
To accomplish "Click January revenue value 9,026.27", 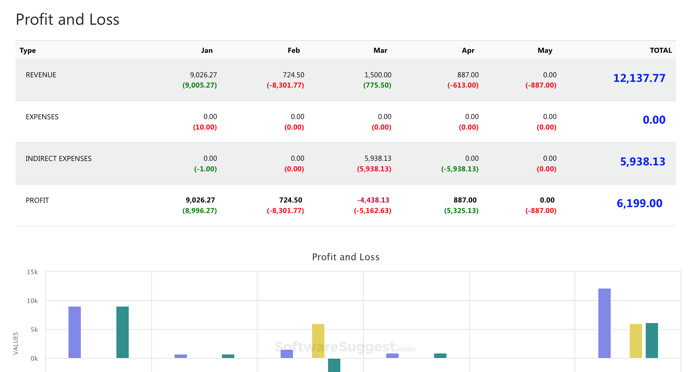I will click(203, 75).
